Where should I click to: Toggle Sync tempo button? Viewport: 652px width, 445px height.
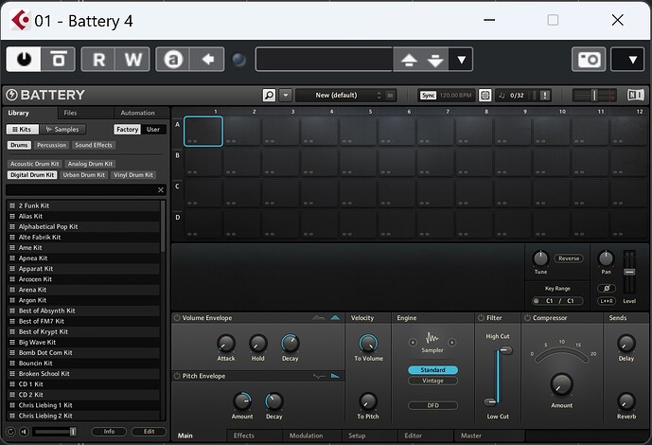[x=428, y=96]
